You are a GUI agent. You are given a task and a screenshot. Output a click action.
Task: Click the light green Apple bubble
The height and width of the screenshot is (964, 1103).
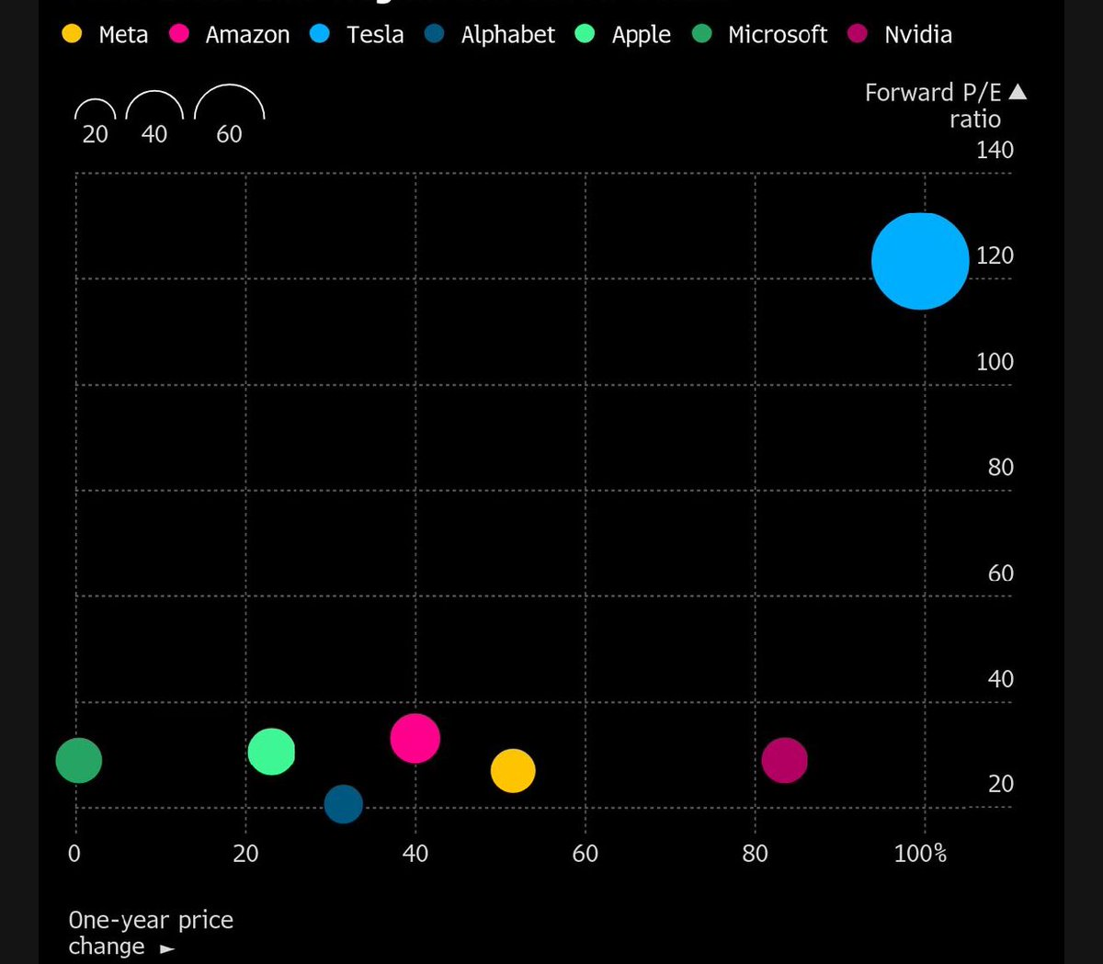coord(271,752)
